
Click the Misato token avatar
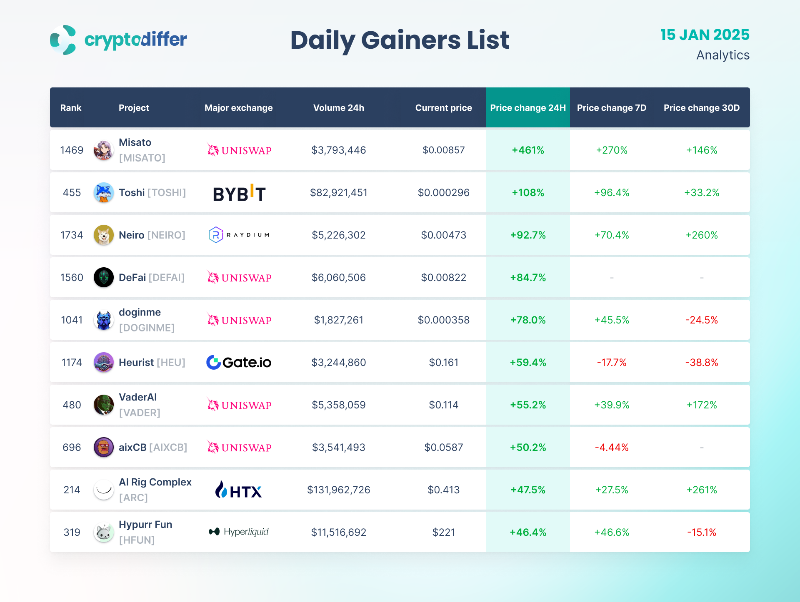point(103,150)
